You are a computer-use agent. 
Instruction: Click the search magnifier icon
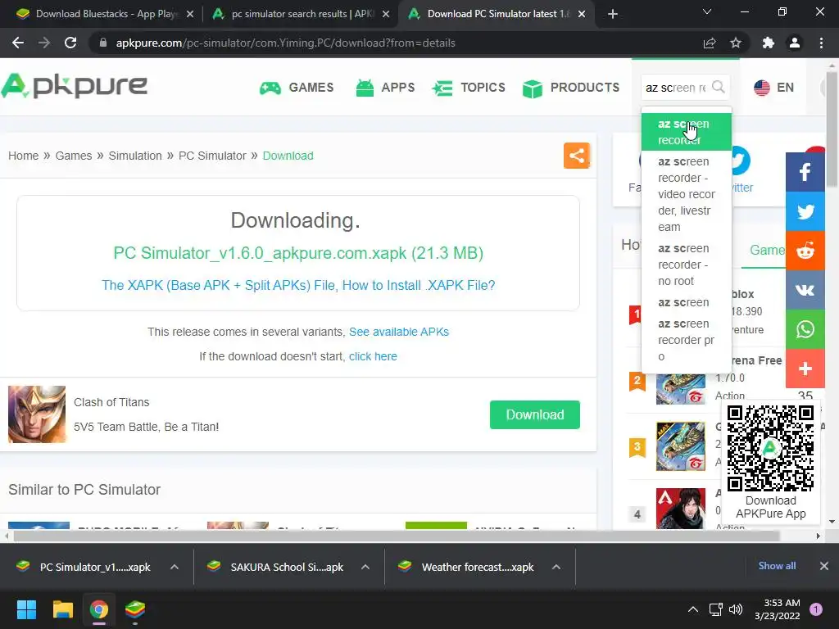click(x=719, y=87)
